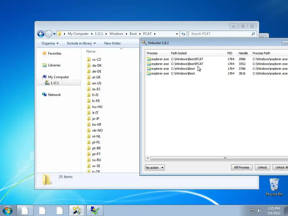Select the es-ES folder icon

click(89, 89)
